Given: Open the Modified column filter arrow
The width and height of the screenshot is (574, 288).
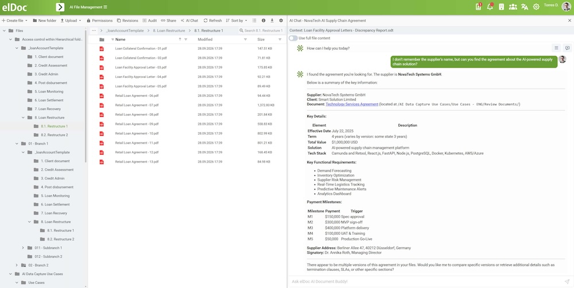Looking at the screenshot, I should tap(245, 40).
